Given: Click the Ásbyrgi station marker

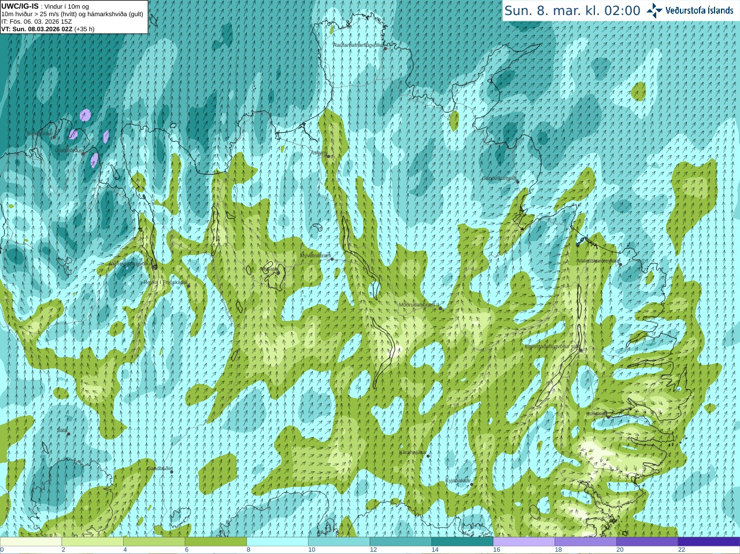Looking at the screenshot, I should click(x=328, y=156).
